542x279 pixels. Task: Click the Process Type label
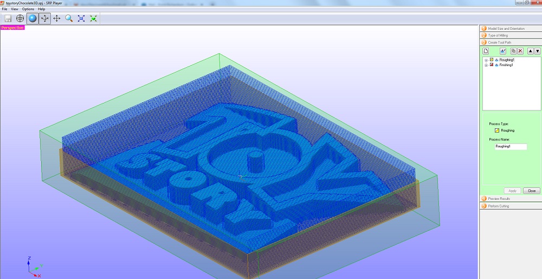click(499, 124)
